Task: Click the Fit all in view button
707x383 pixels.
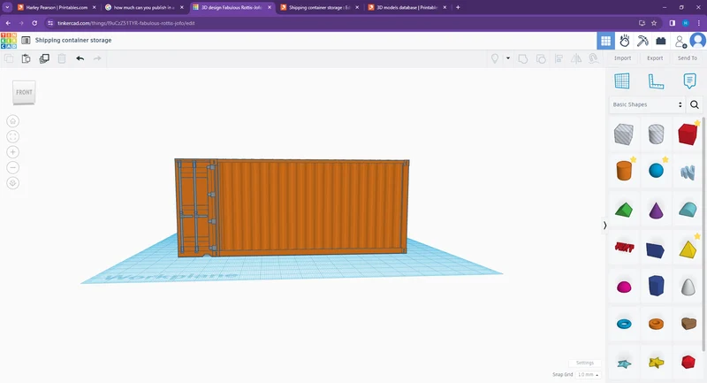Action: pyautogui.click(x=12, y=137)
